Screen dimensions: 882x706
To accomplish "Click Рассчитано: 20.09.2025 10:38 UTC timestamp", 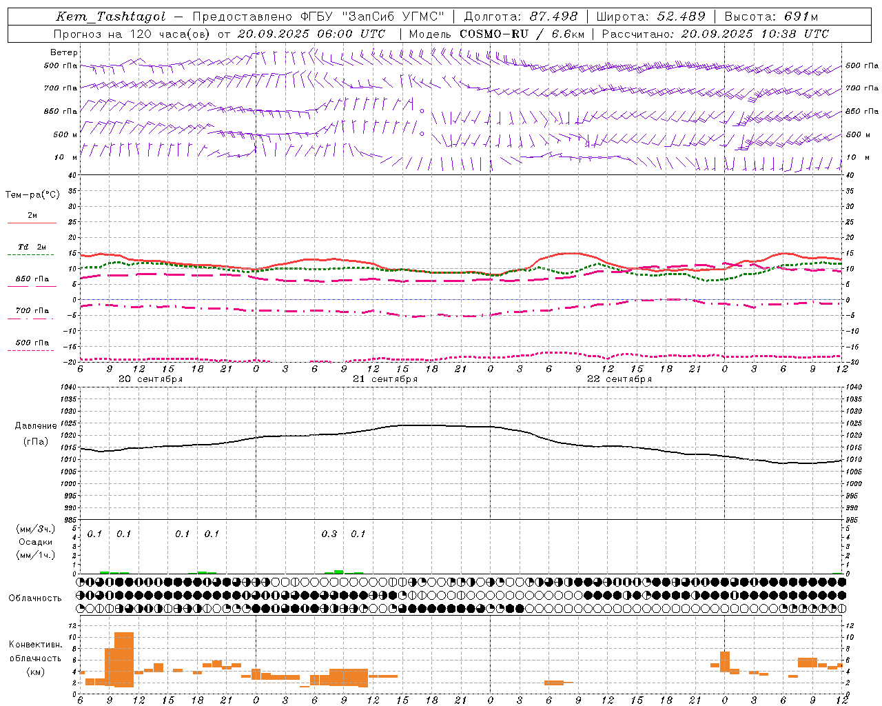I will click(715, 34).
